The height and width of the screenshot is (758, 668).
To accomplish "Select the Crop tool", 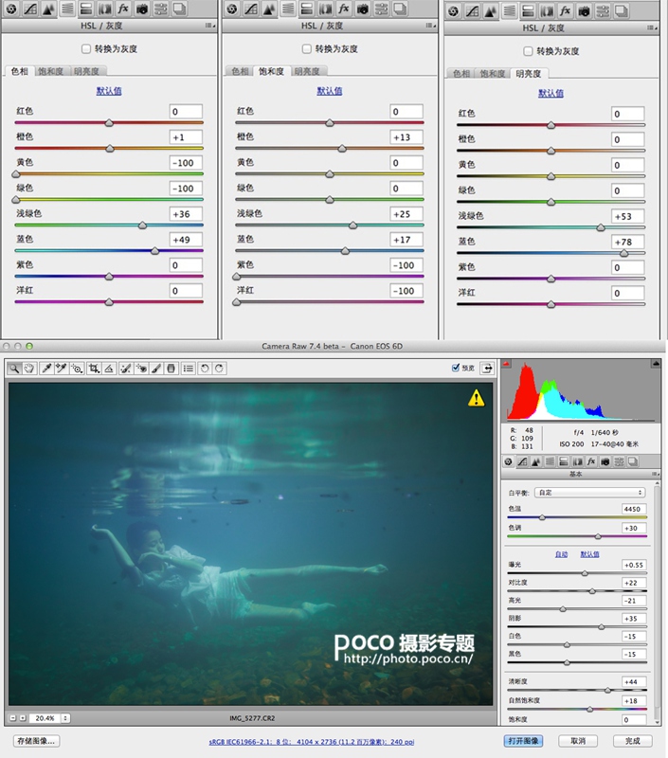I will 94,369.
